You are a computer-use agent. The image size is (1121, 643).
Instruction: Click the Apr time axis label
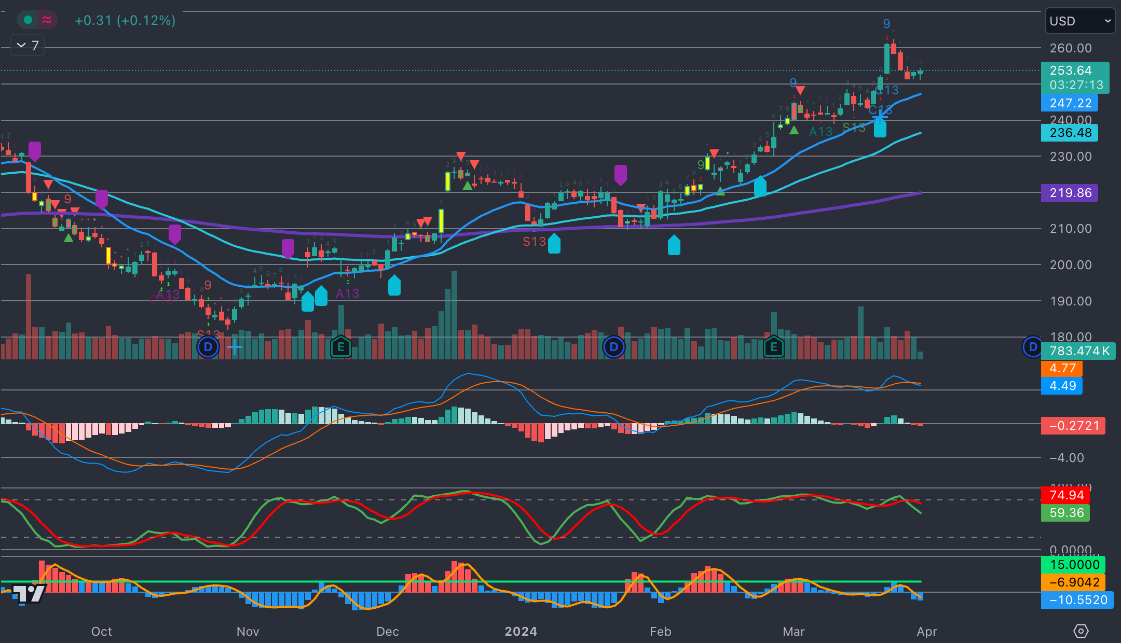click(x=927, y=631)
